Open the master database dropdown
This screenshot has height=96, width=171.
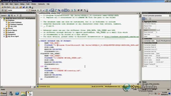coord(27,10)
